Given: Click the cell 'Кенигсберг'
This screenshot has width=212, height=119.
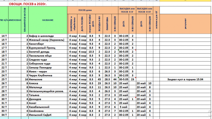Looking at the screenshot, I should [x=48, y=44].
